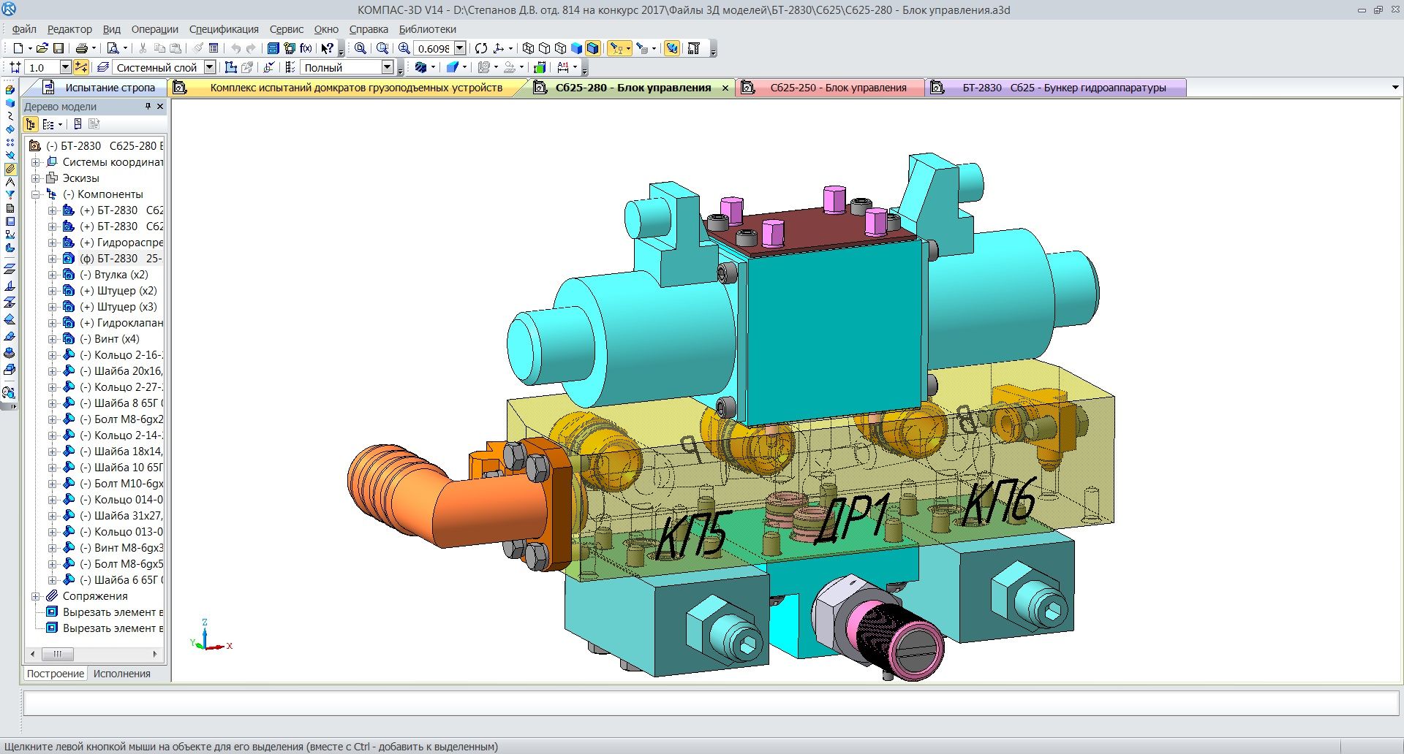Image resolution: width=1404 pixels, height=754 pixels.
Task: Open the zoom scale 0.6098 dropdown
Action: [460, 48]
